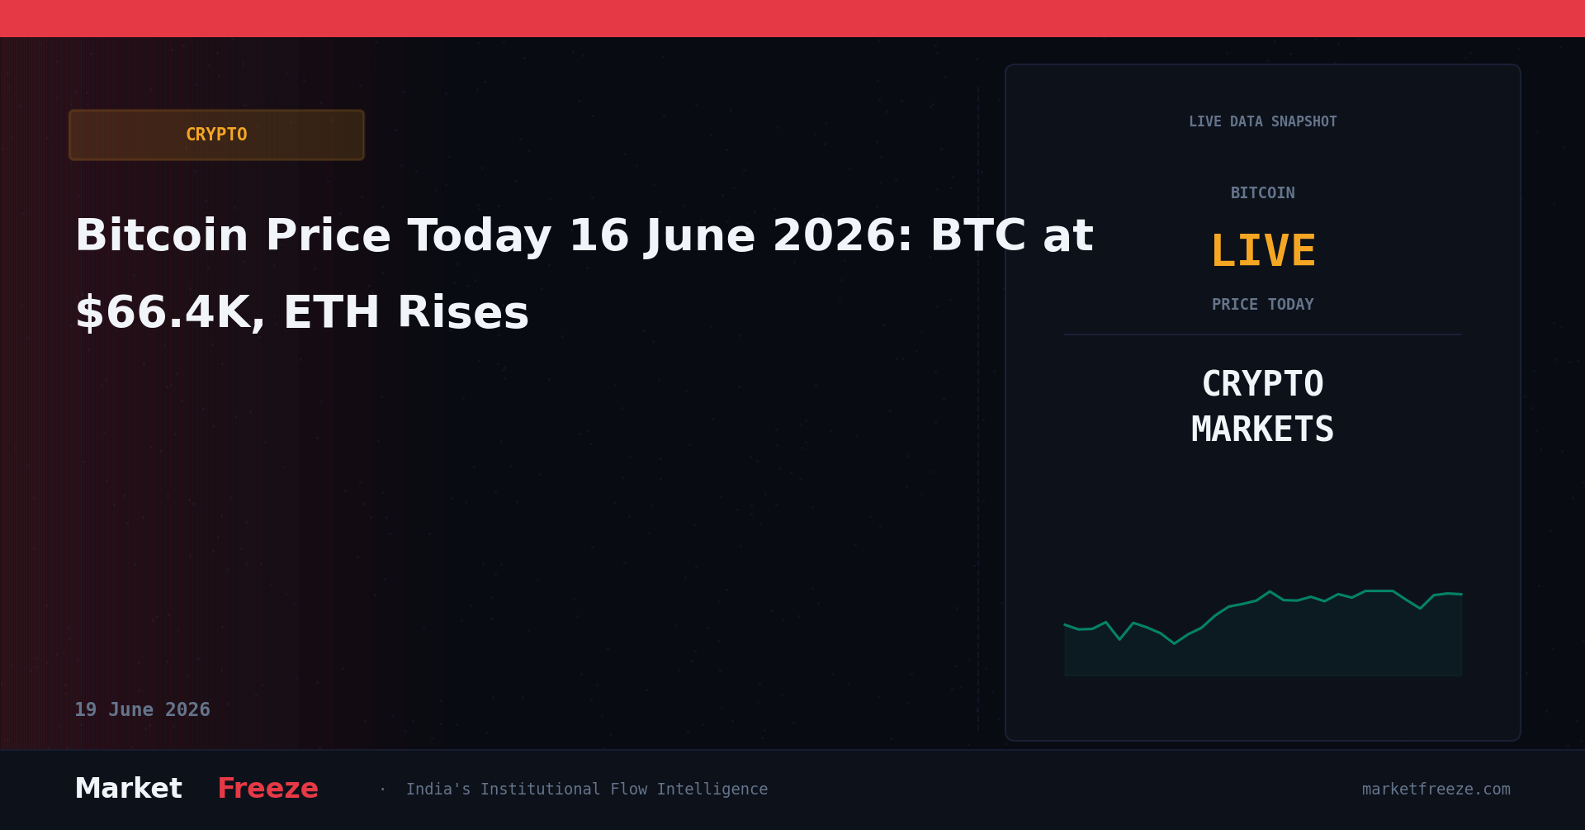Click the red top banner bar

click(x=792, y=18)
